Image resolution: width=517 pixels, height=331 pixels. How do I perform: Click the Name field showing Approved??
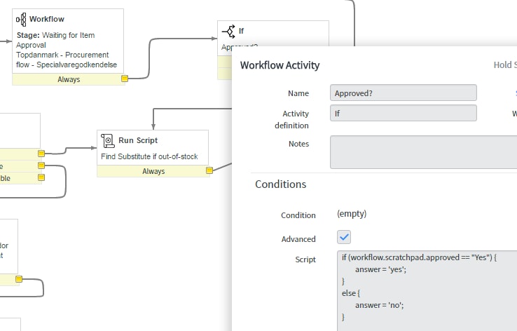pos(404,93)
